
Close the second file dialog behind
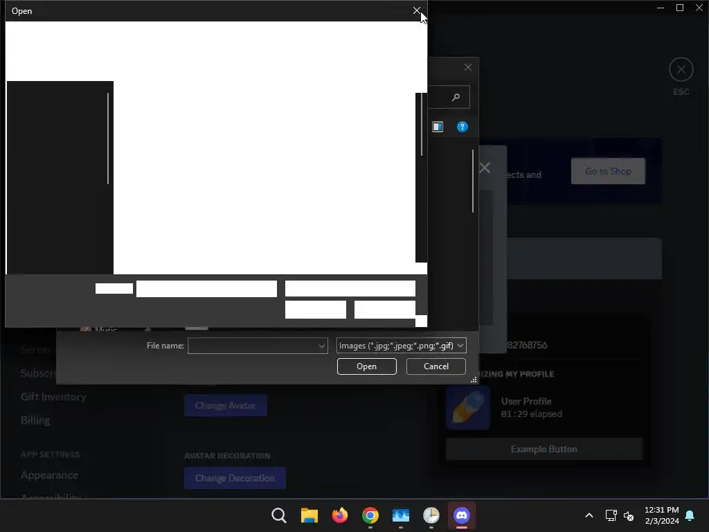click(x=468, y=67)
